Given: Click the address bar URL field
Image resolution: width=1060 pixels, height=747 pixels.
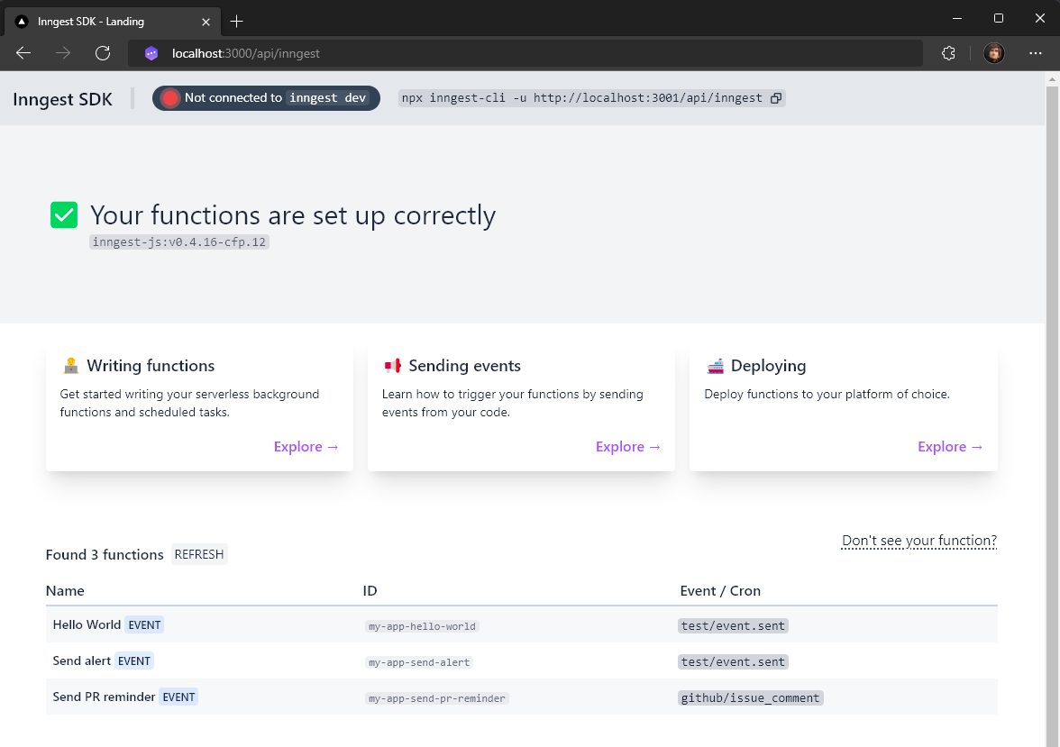Looking at the screenshot, I should click(x=525, y=53).
